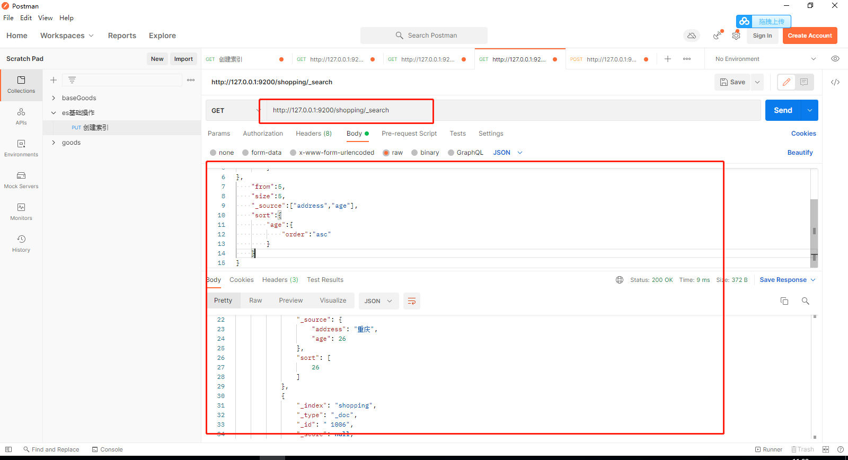
Task: Select the form-data body type radio
Action: (245, 153)
